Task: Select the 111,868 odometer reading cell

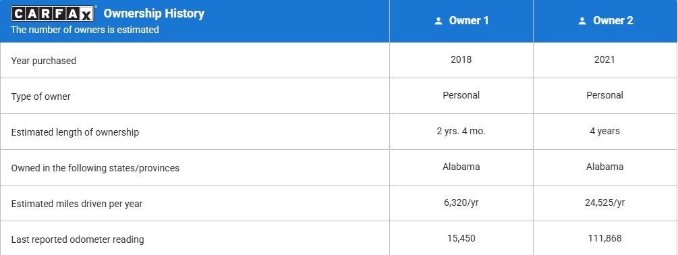Action: 605,238
